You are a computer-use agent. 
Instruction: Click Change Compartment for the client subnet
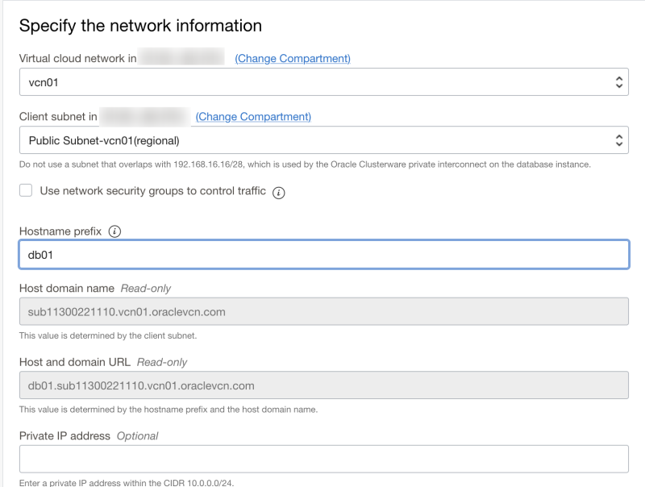tap(252, 116)
